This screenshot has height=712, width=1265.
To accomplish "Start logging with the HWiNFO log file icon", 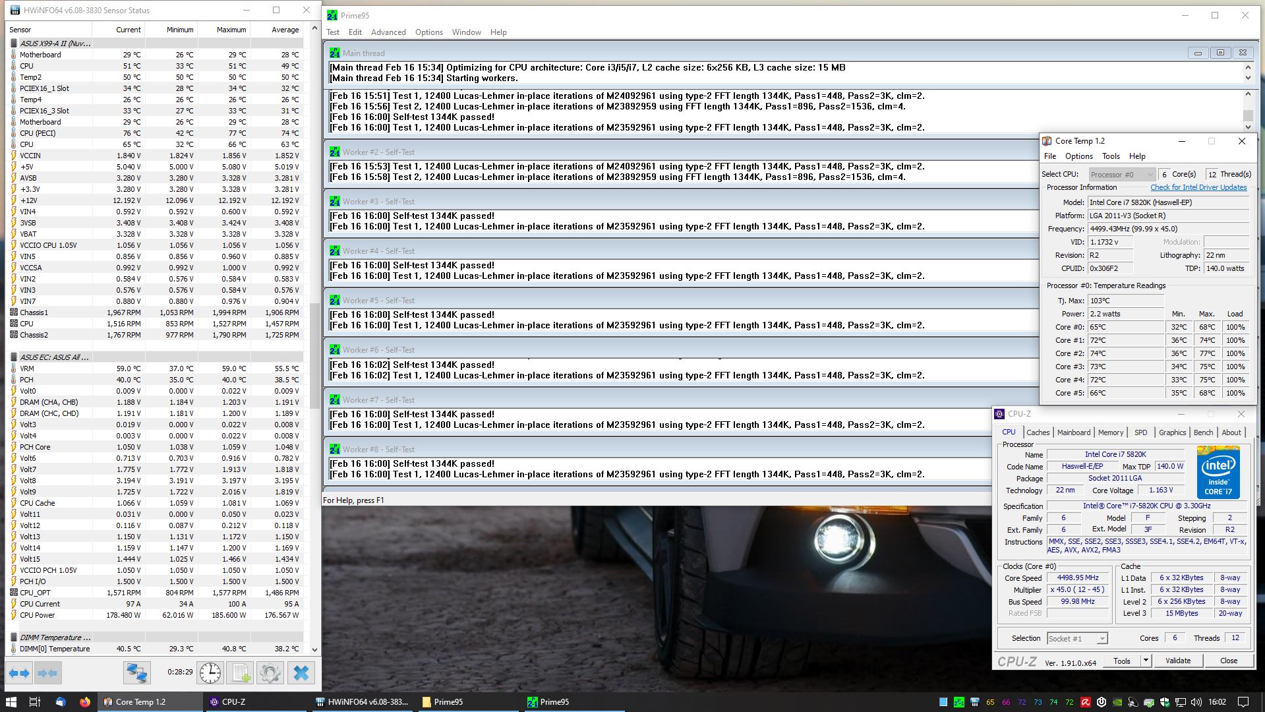I will 240,672.
